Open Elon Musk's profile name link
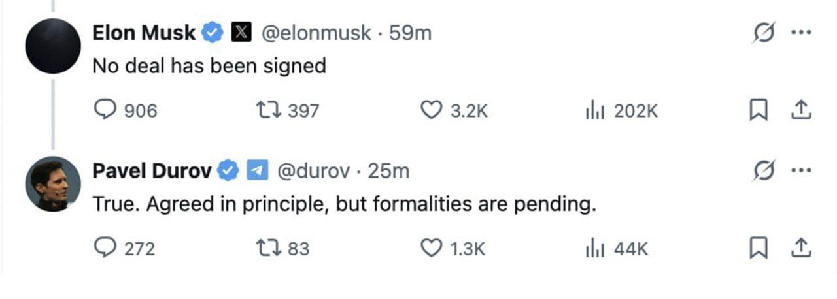837x299 pixels. tap(145, 33)
